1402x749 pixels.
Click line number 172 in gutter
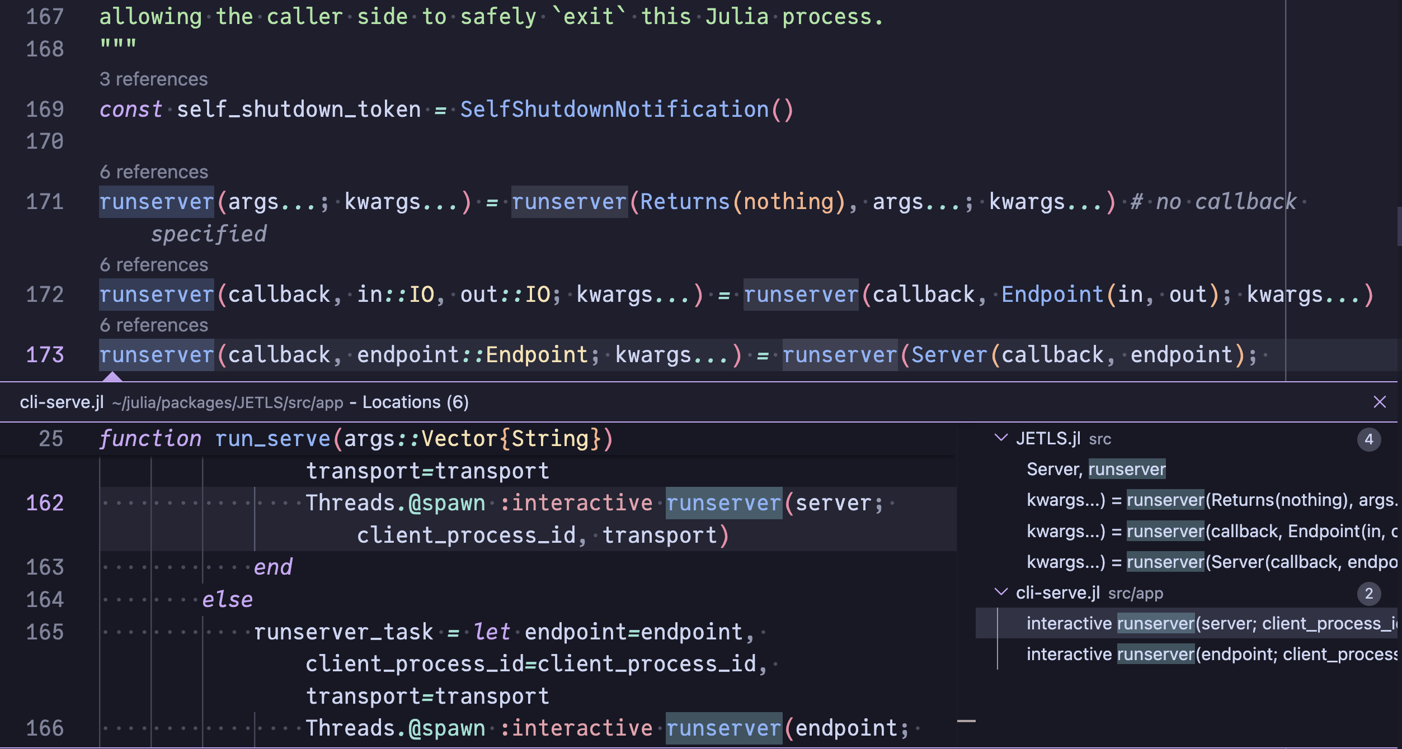pyautogui.click(x=45, y=295)
